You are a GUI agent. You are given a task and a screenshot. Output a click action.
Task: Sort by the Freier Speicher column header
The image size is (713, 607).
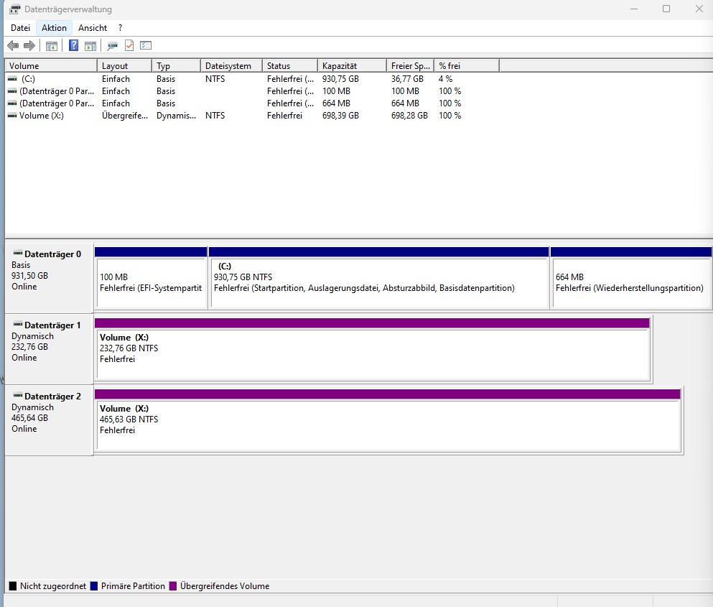coord(411,66)
